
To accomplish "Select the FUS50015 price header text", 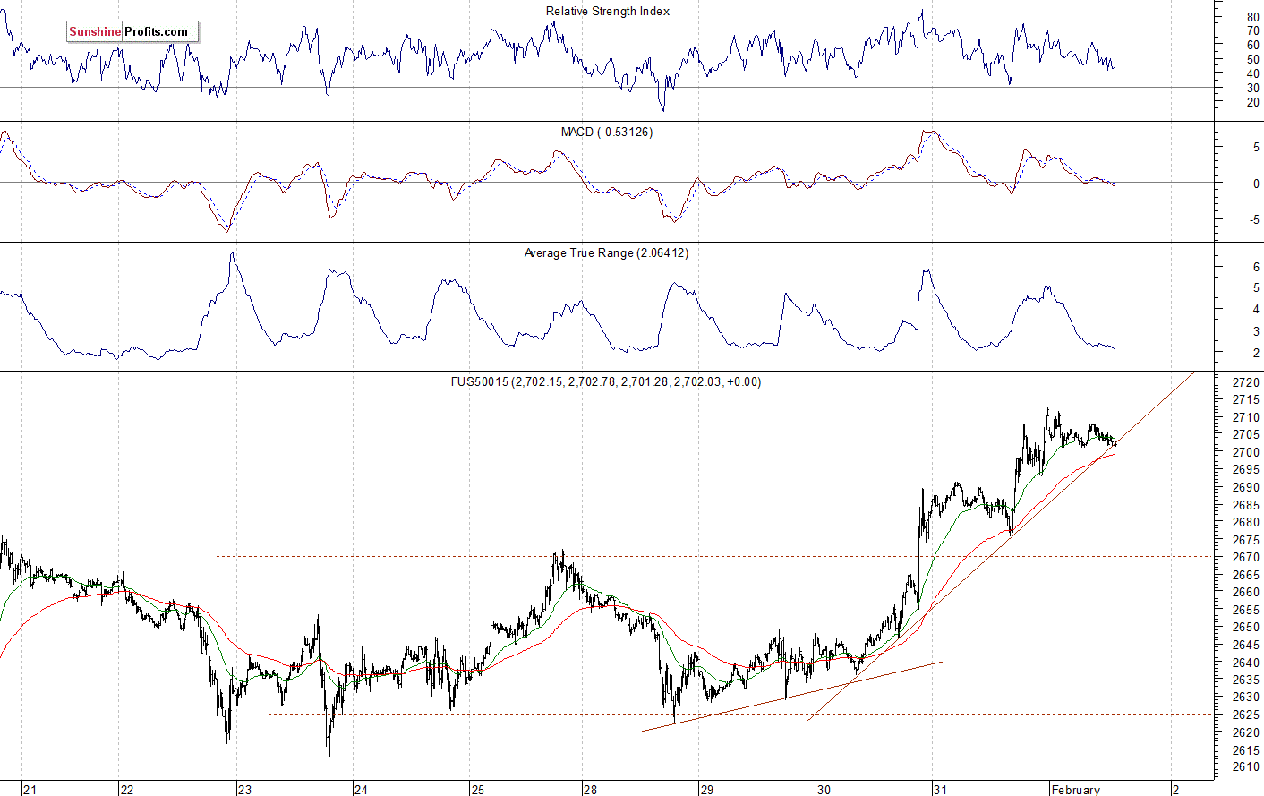I will coord(606,381).
